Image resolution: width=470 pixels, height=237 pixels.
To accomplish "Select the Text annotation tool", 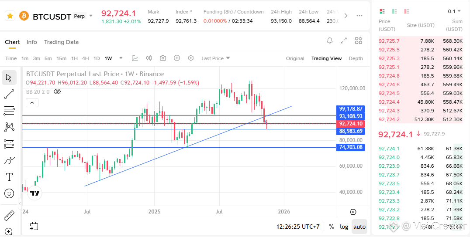I will pyautogui.click(x=9, y=177).
